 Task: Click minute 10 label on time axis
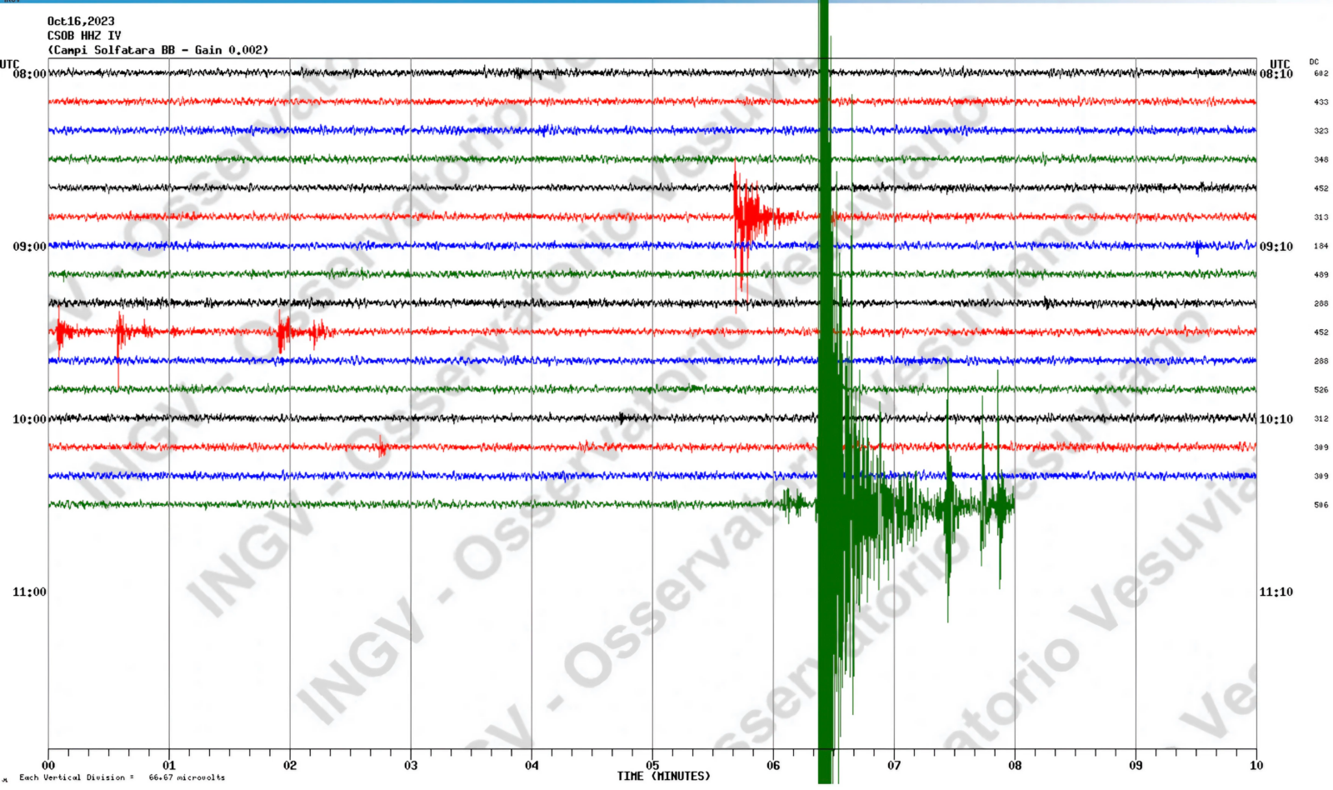click(x=1256, y=765)
